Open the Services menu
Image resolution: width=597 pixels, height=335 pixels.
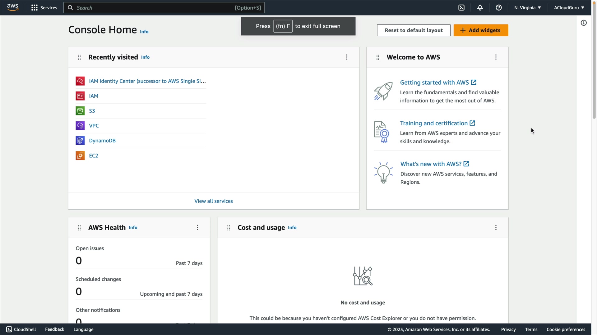(x=44, y=8)
